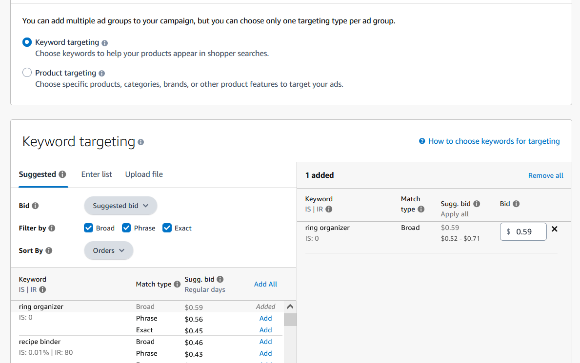Uncheck the Broad match filter
The image size is (580, 363).
point(88,228)
